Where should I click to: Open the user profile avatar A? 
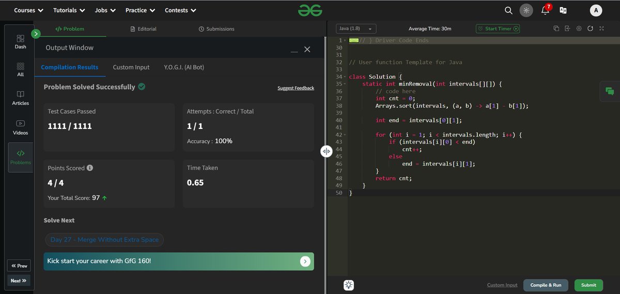(596, 10)
